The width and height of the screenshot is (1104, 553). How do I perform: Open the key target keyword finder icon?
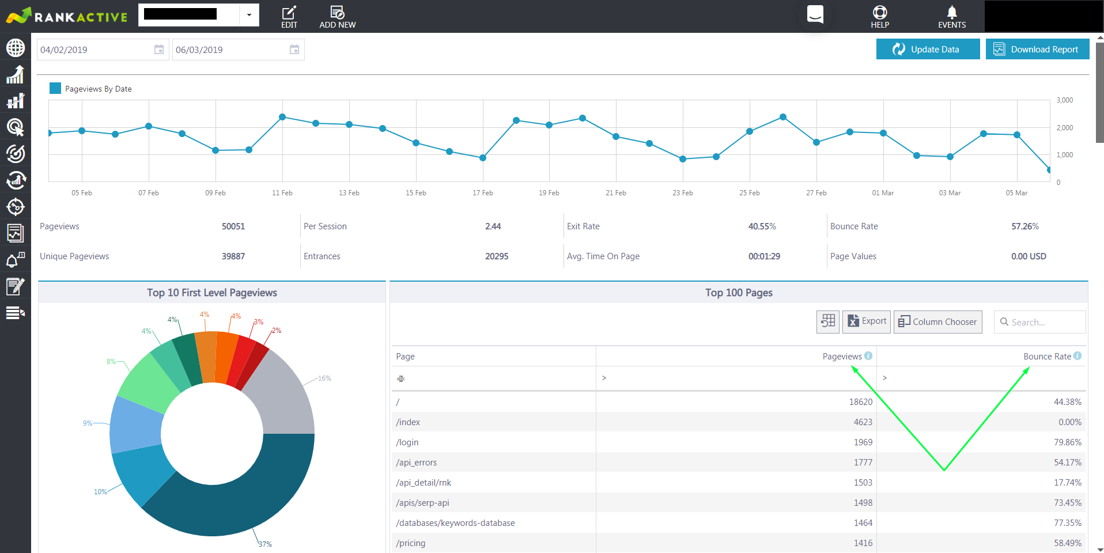[x=16, y=207]
